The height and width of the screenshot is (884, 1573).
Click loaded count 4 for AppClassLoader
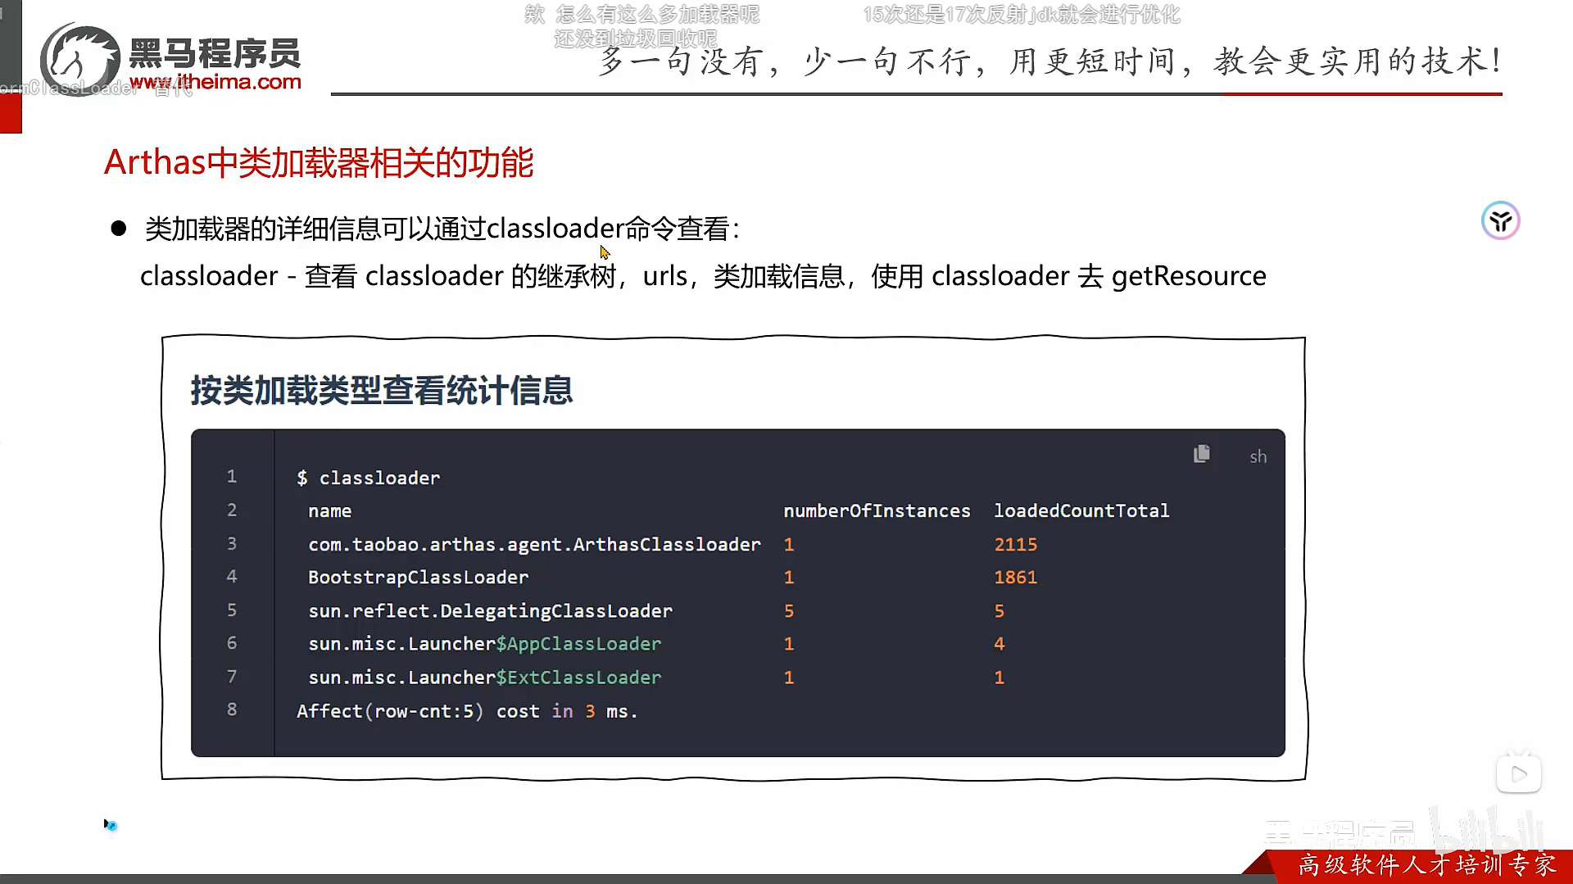click(x=1000, y=644)
